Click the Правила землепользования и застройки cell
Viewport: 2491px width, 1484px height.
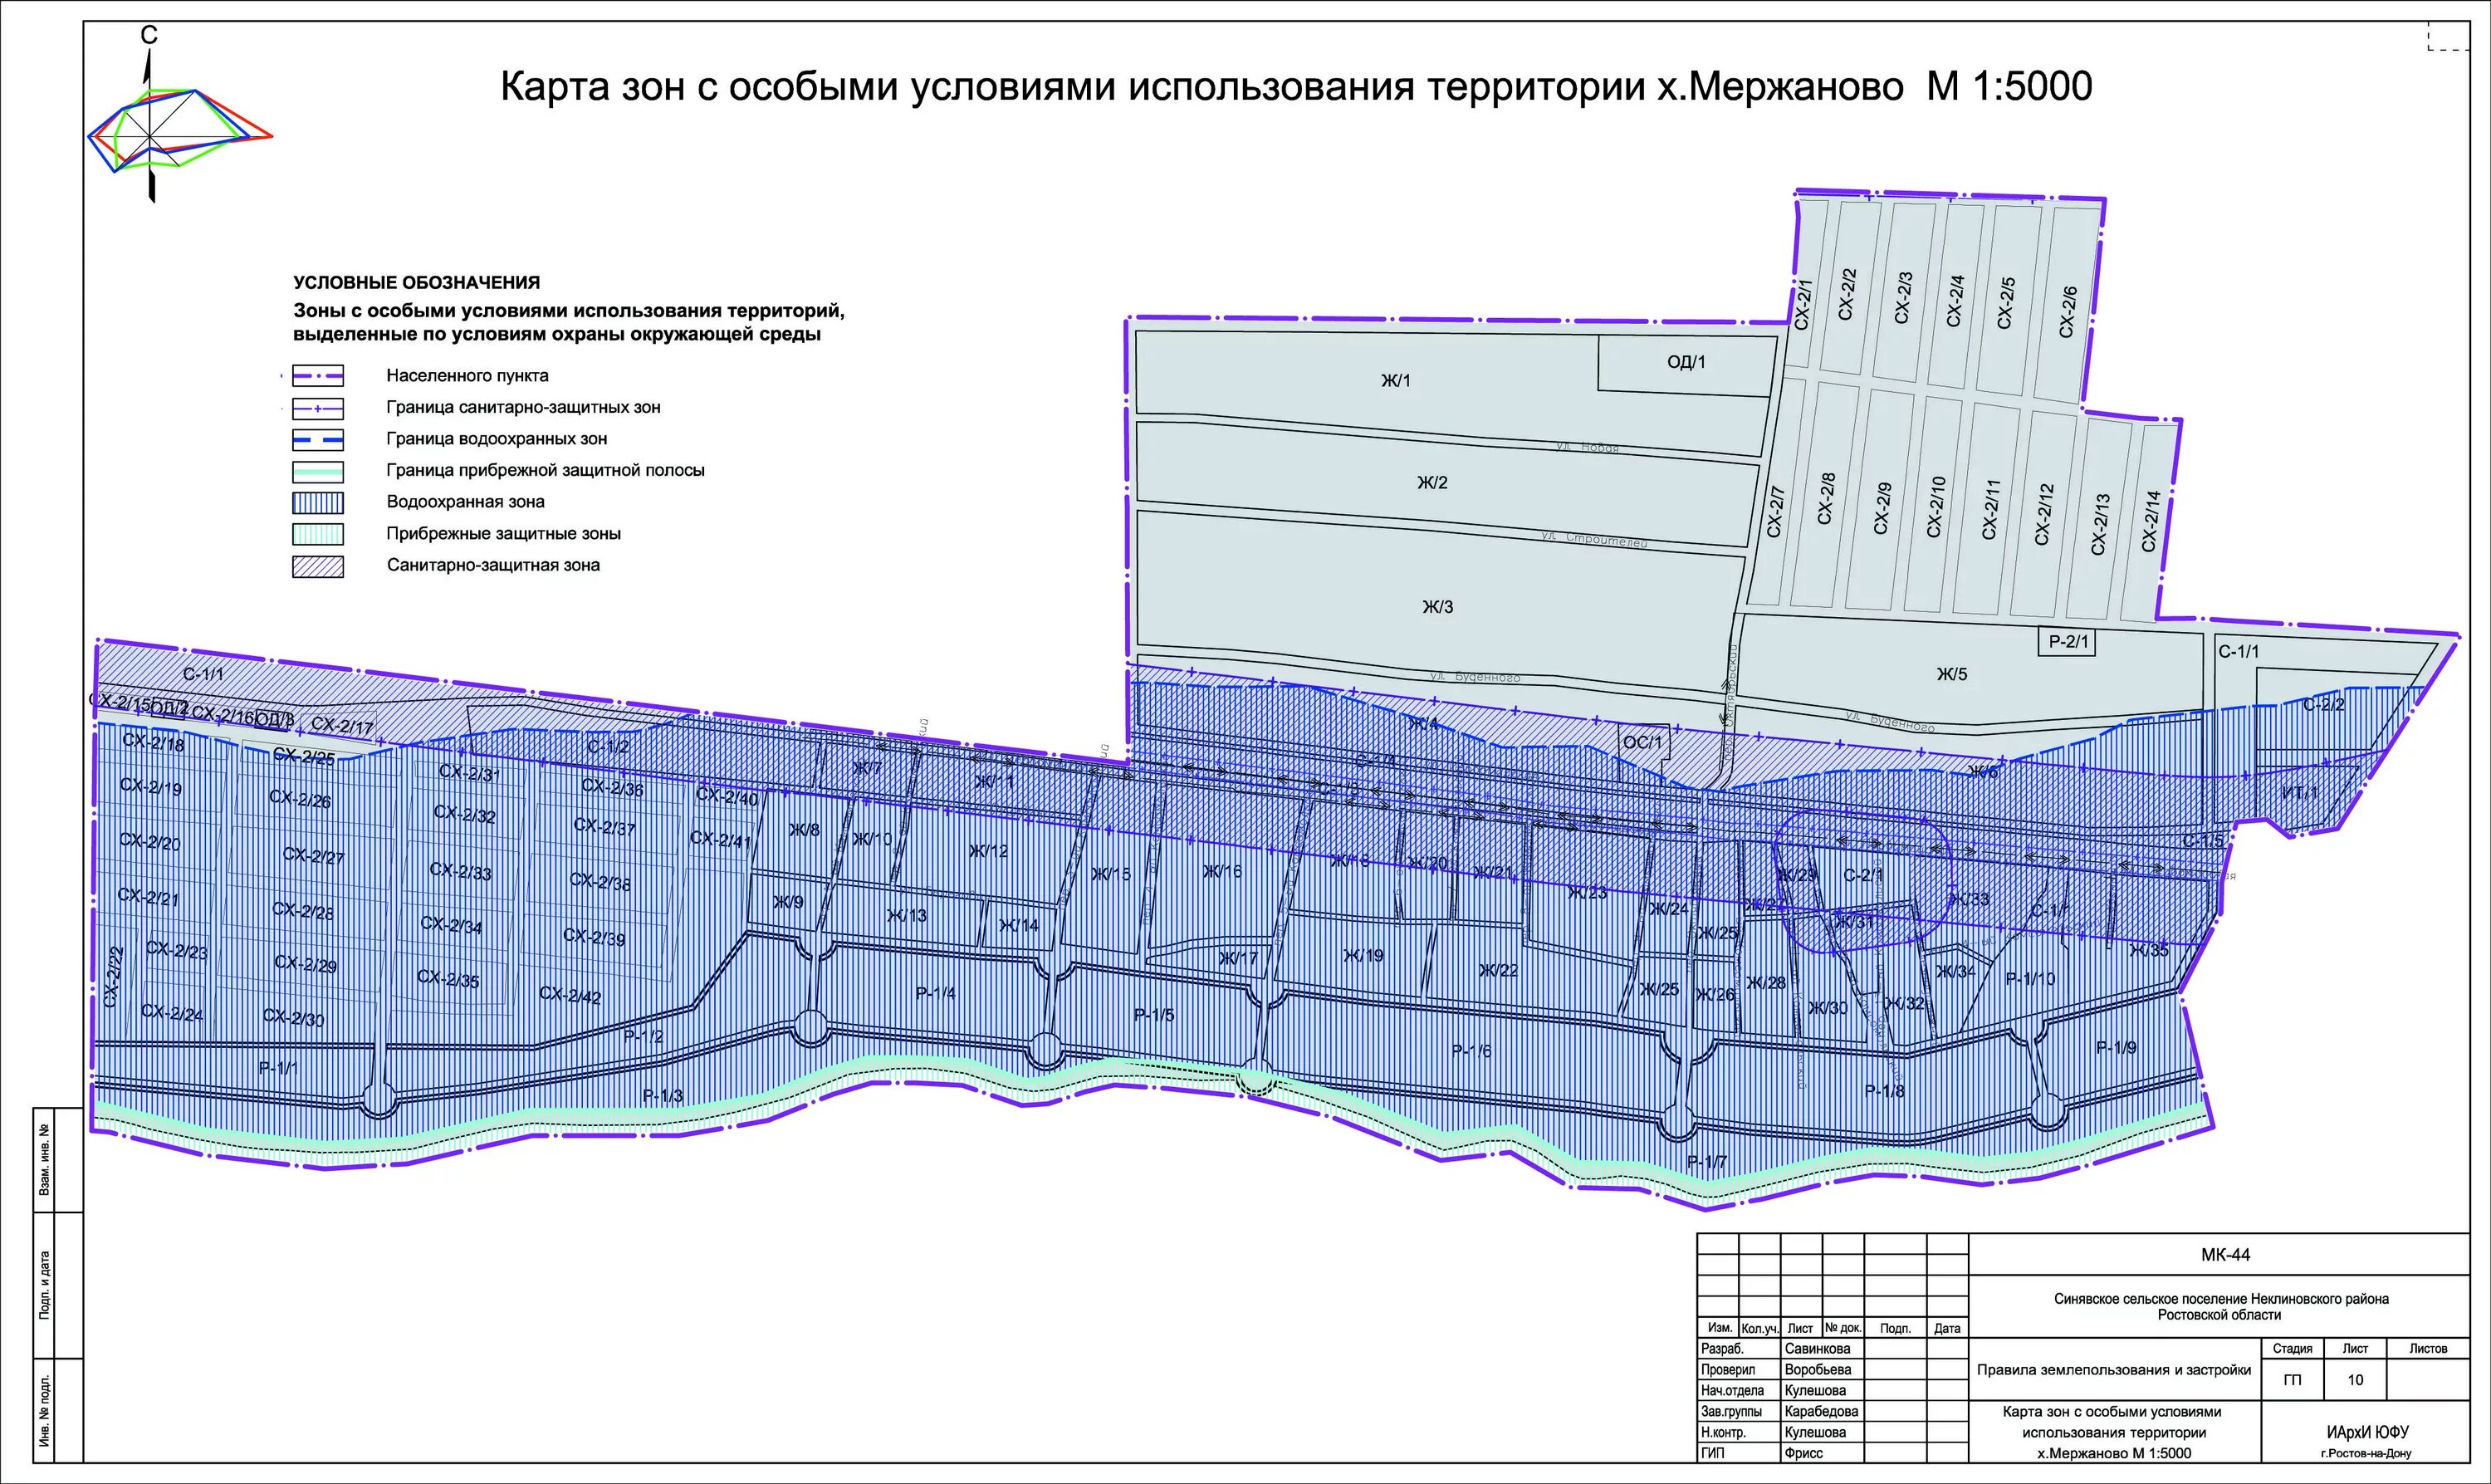pyautogui.click(x=2114, y=1370)
